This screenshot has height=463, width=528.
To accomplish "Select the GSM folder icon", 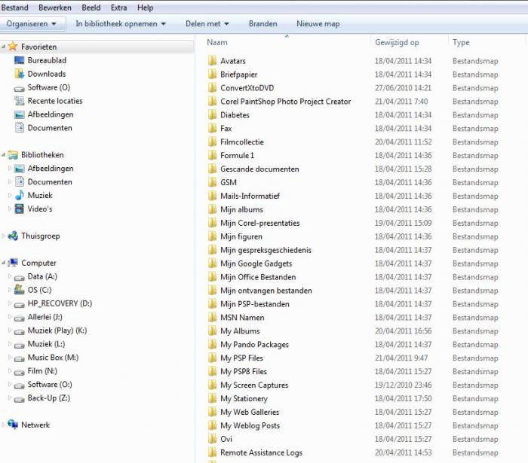I will pyautogui.click(x=212, y=182).
